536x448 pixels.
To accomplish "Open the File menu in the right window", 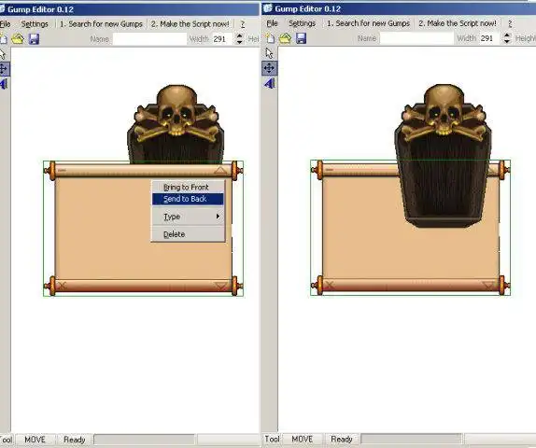I will (x=272, y=23).
